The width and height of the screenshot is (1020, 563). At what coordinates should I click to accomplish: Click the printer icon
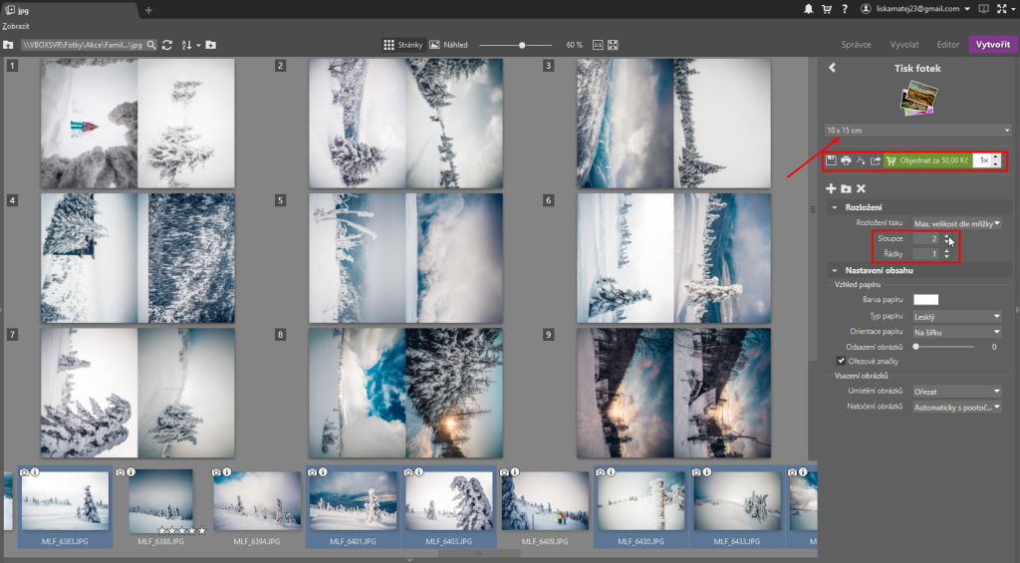[x=846, y=160]
